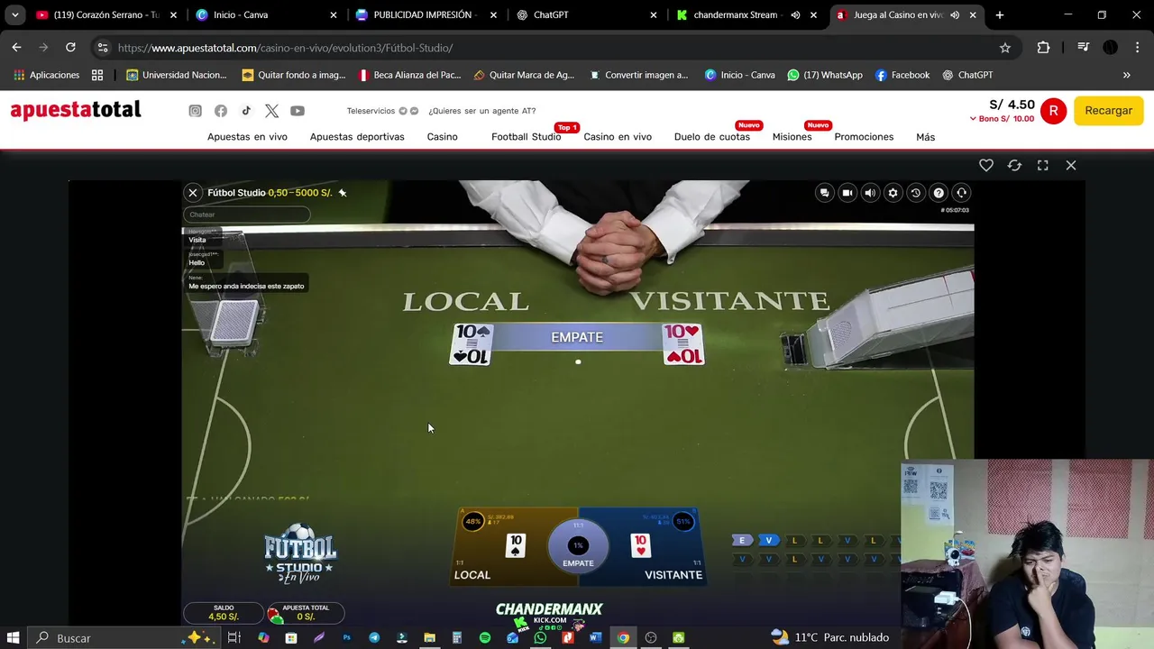This screenshot has height=649, width=1154.
Task: Open Aplicaciones bookmarks shortcut
Action: (x=47, y=75)
